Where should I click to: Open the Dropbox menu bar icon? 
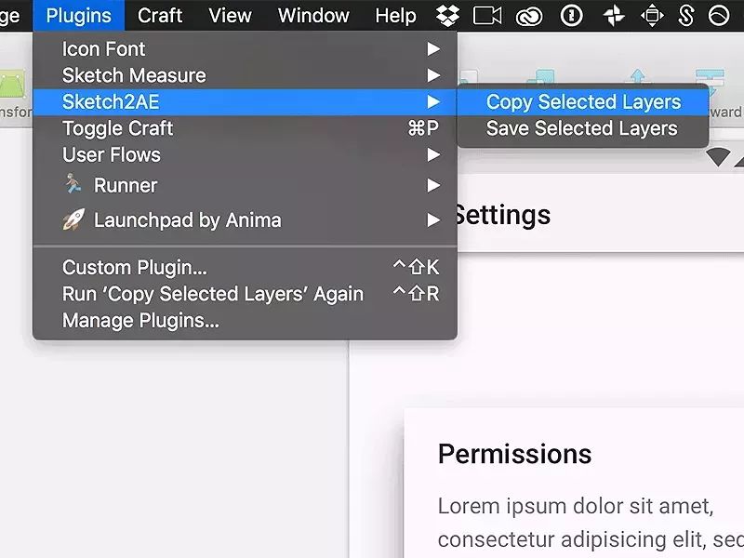447,15
